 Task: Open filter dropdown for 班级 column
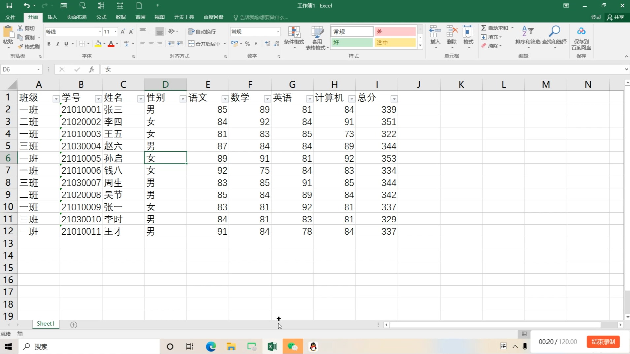tap(56, 99)
